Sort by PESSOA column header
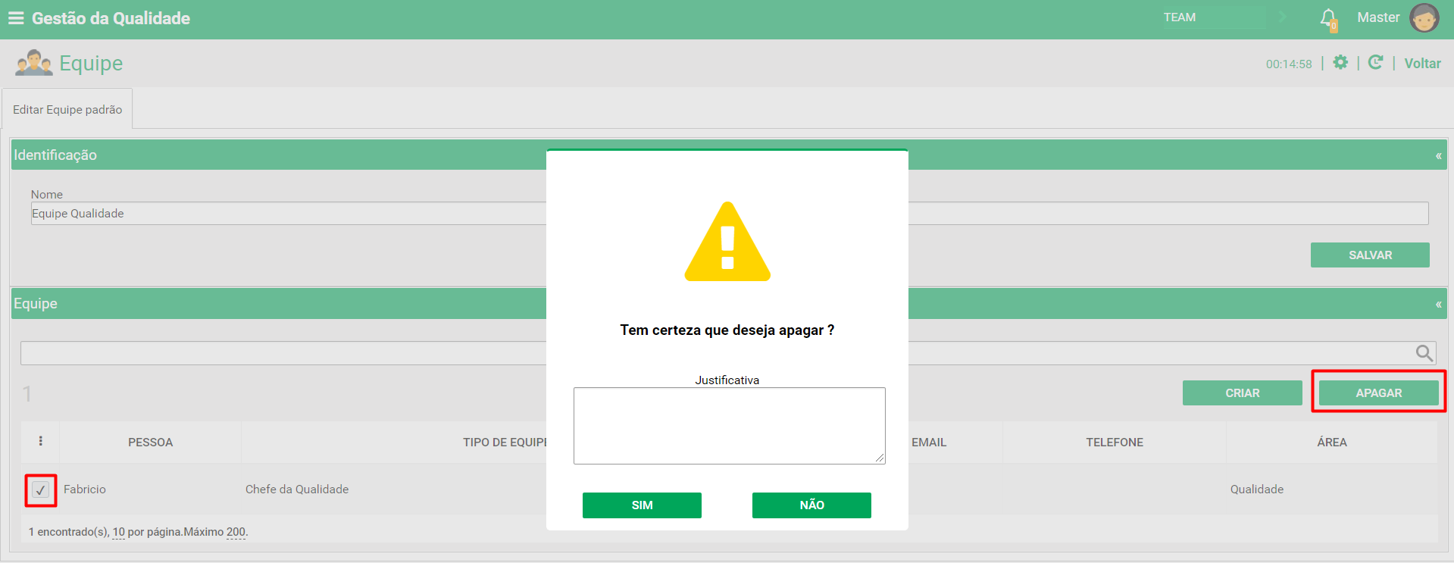Screen dimensions: 1454x563 pos(150,443)
